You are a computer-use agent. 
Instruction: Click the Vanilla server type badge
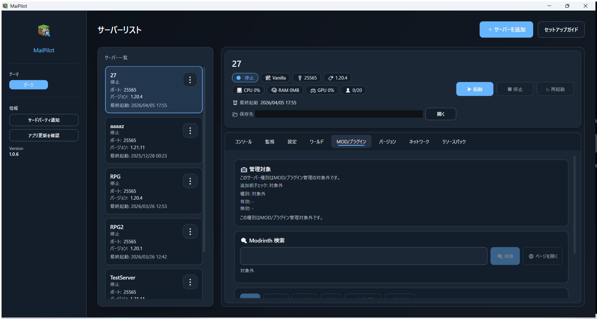275,78
